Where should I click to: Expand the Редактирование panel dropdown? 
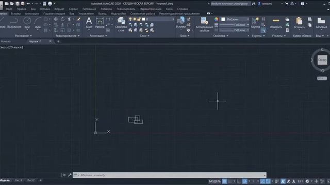pyautogui.click(x=68, y=36)
